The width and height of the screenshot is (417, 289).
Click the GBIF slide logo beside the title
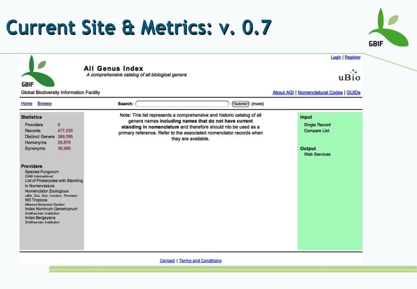388,27
